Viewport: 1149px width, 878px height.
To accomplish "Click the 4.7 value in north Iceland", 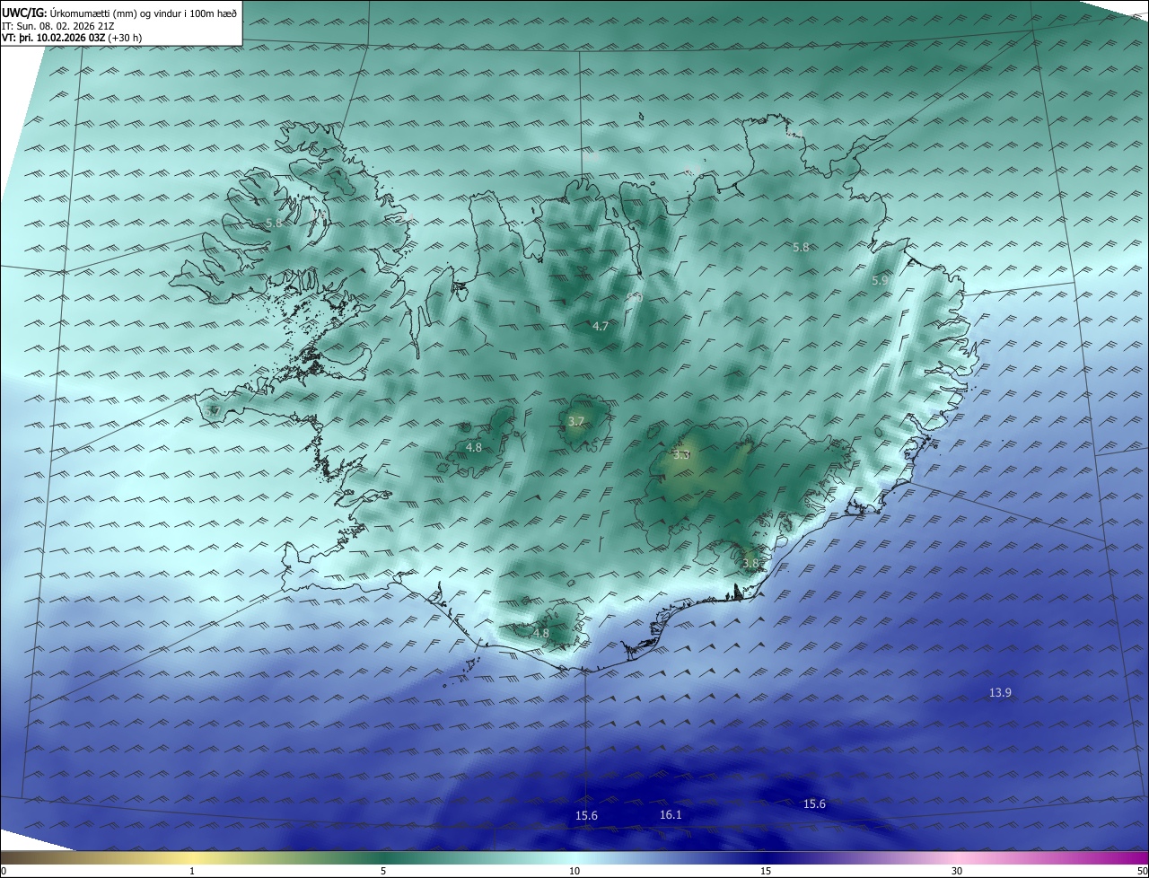I will (601, 327).
